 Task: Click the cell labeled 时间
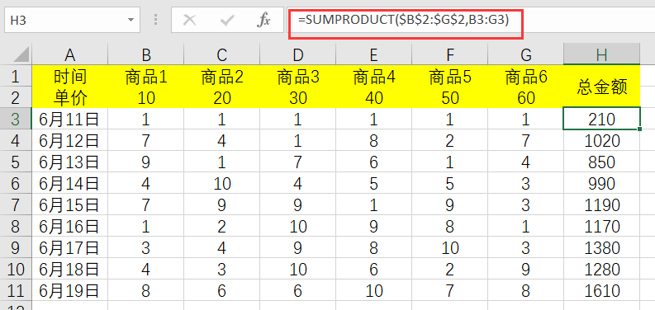point(69,76)
